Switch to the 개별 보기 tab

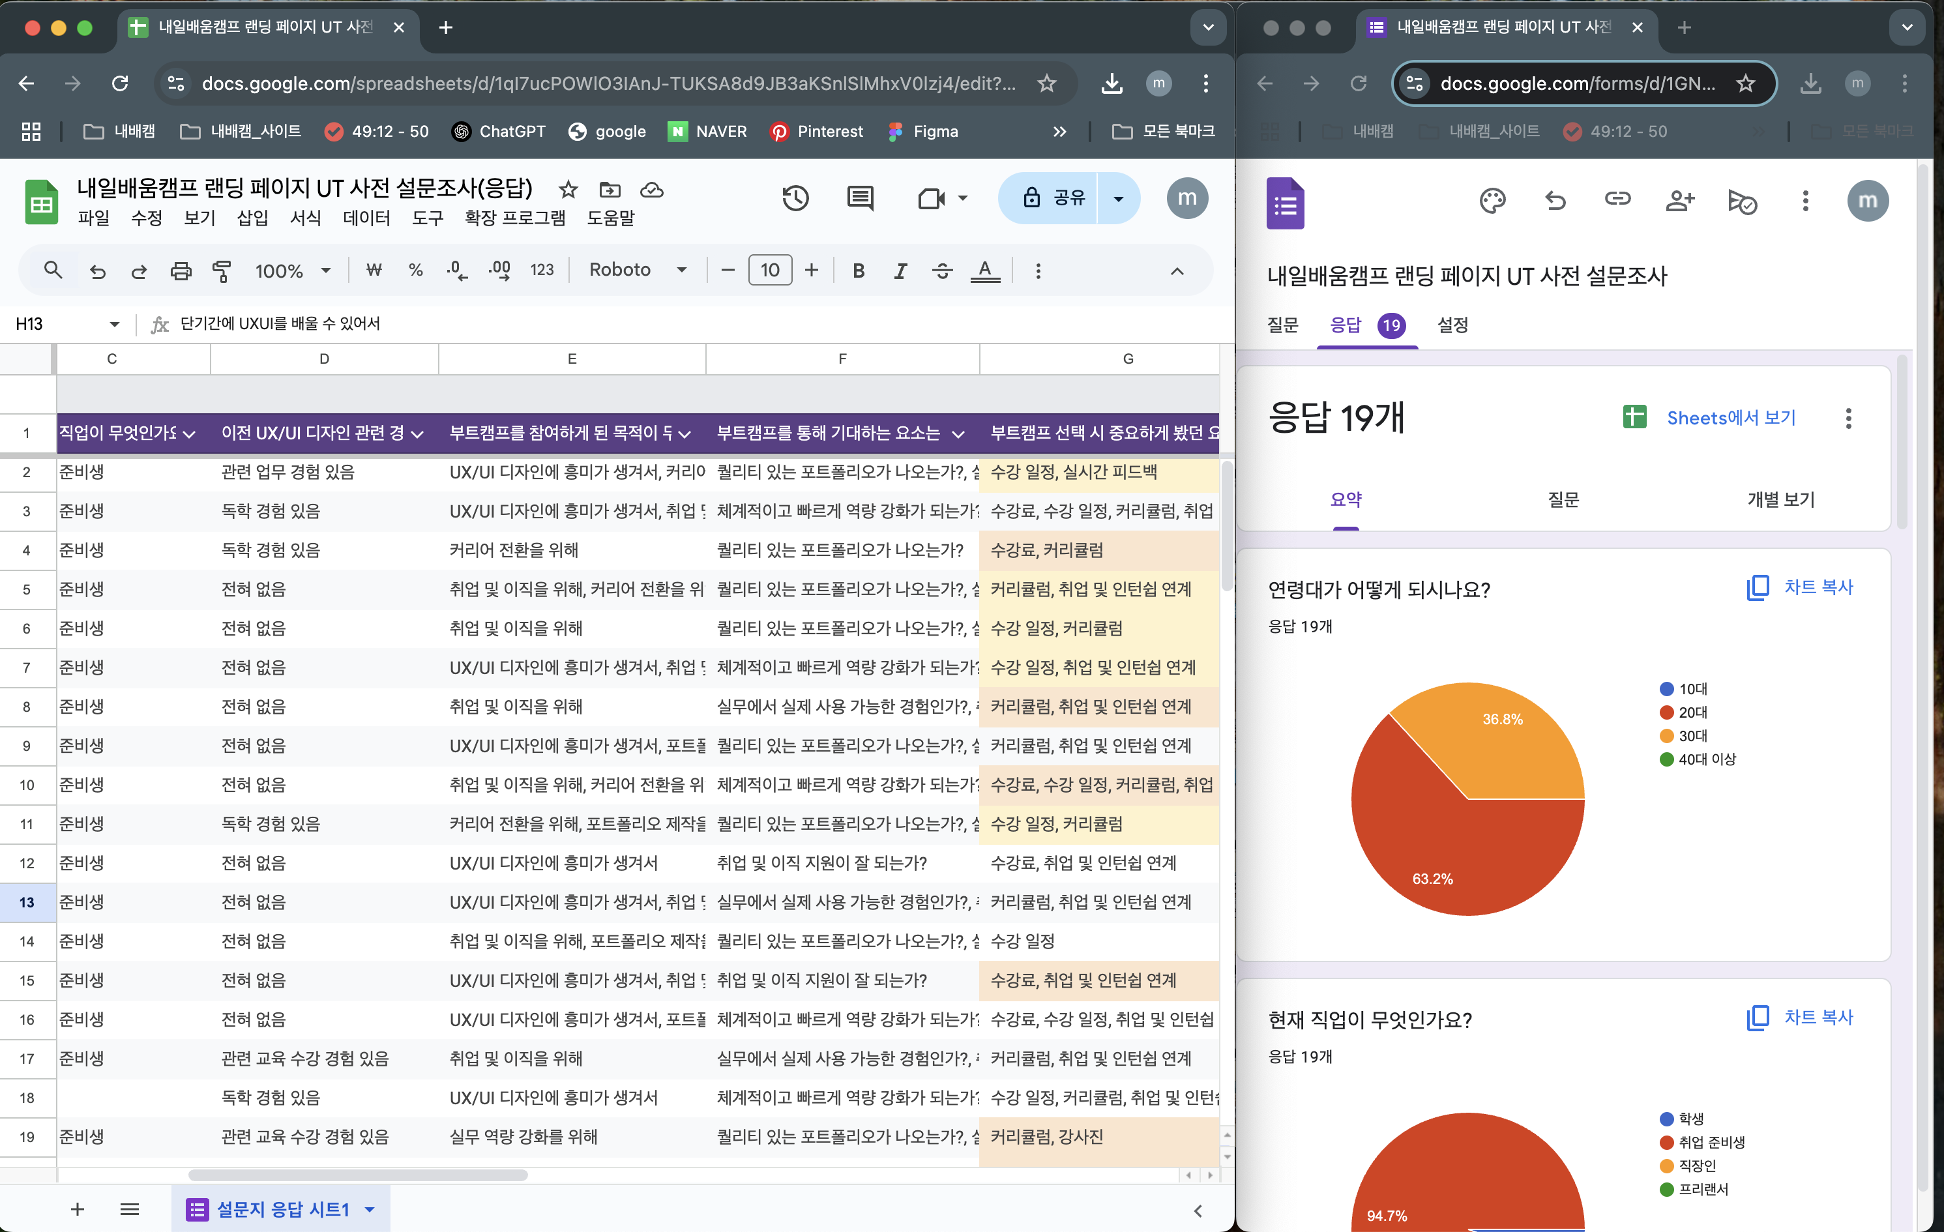tap(1780, 500)
